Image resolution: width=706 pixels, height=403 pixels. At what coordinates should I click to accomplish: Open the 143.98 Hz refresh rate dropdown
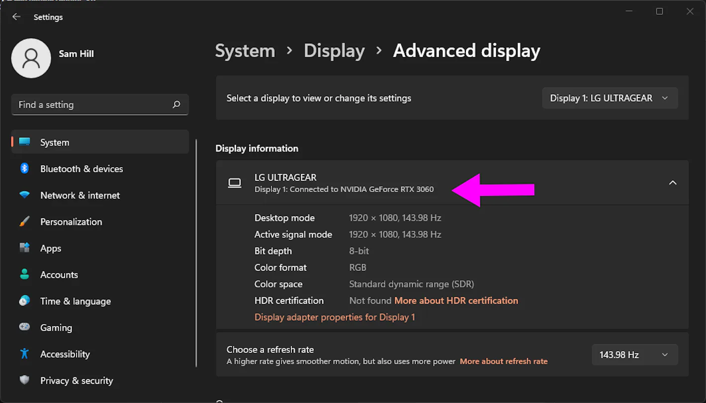tap(635, 355)
